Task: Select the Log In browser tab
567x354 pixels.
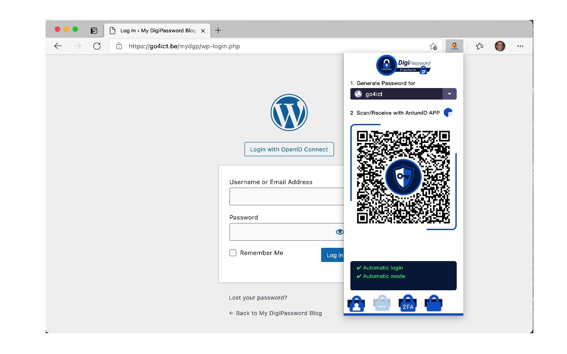Action: tap(157, 31)
